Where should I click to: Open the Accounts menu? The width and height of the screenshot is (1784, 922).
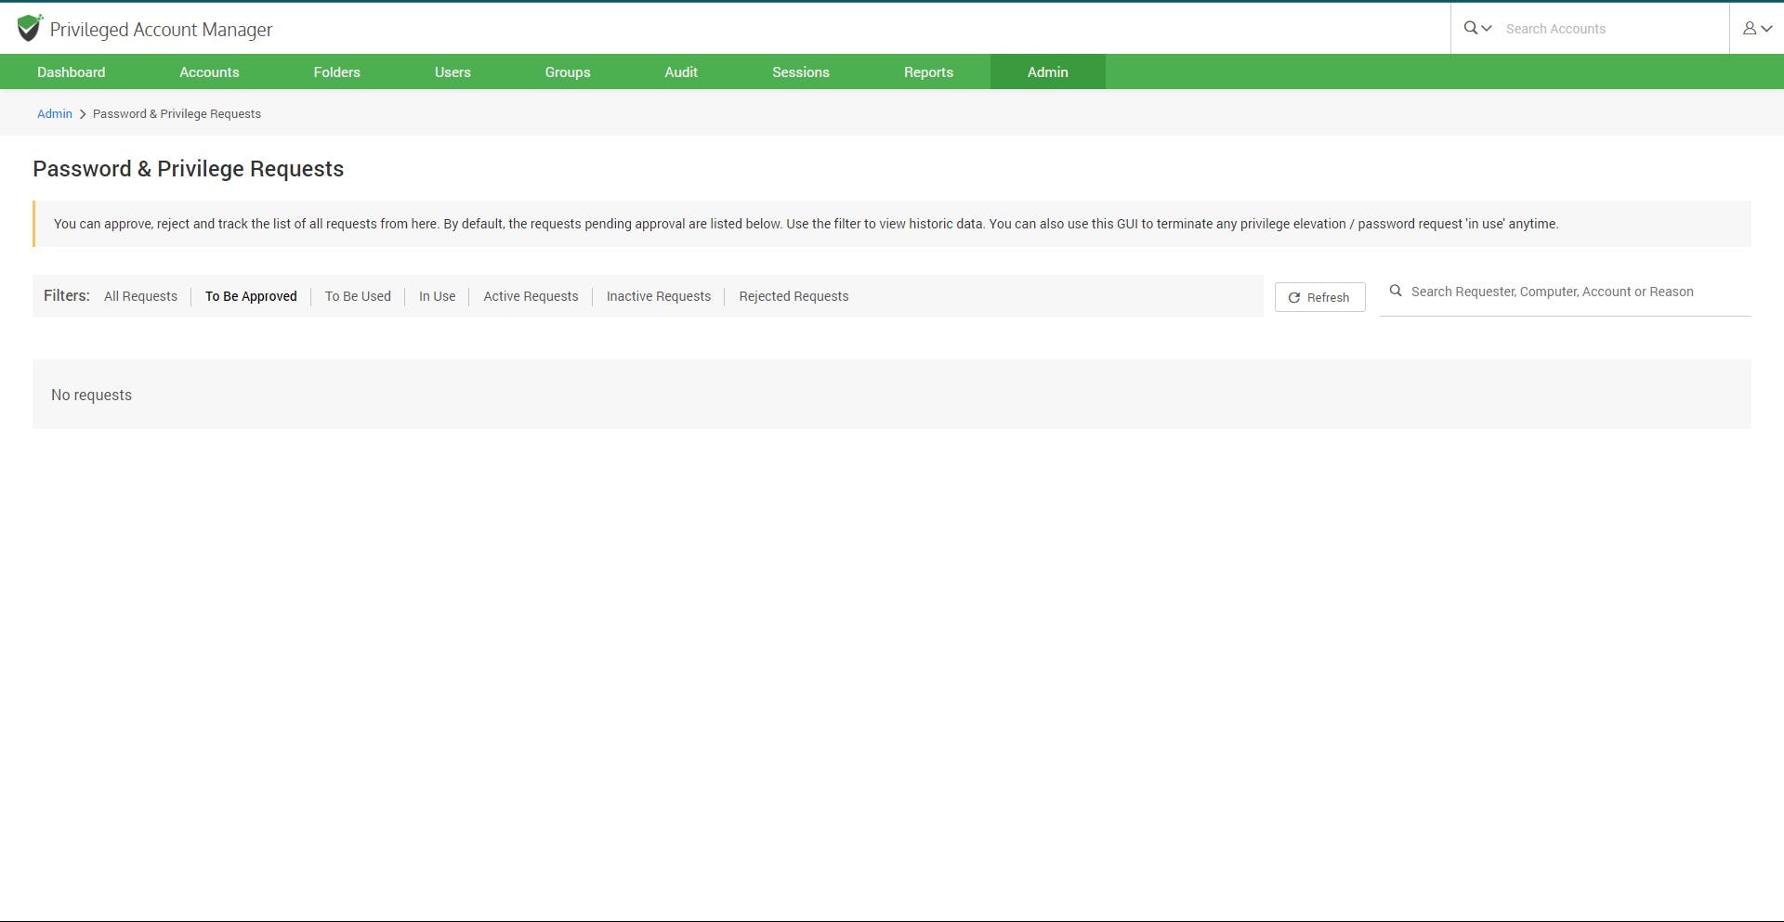[209, 71]
